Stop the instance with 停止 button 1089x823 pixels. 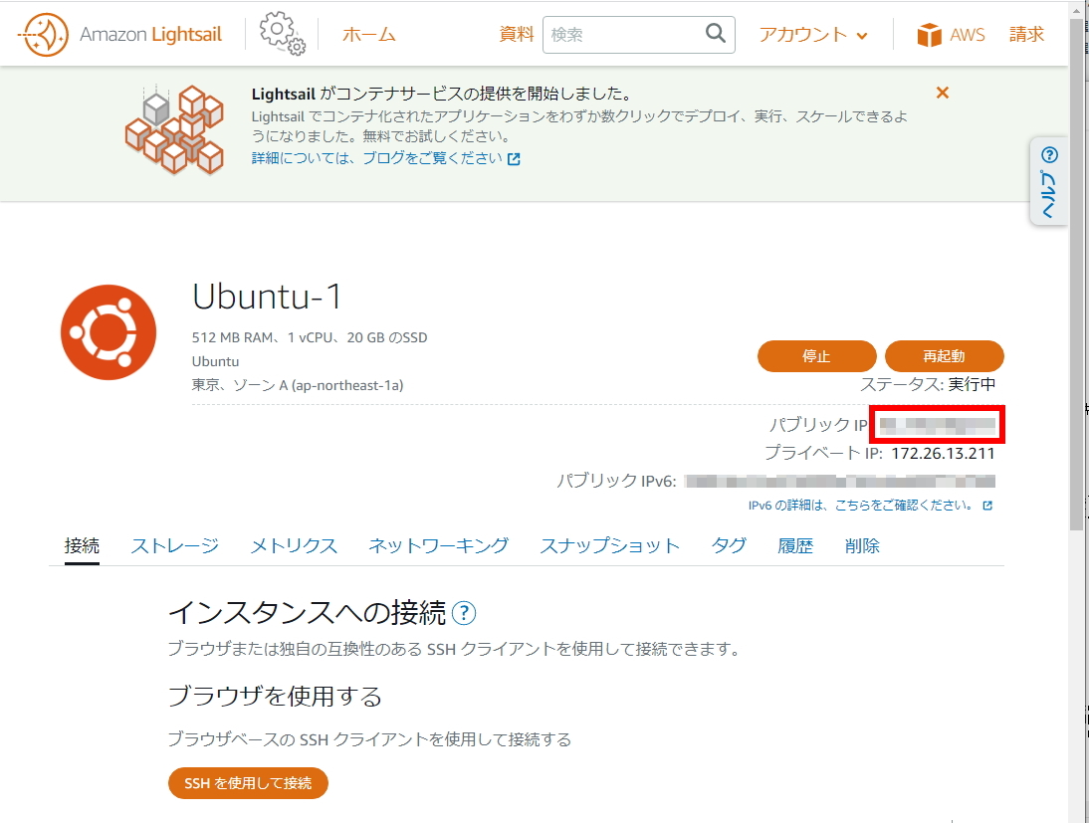816,356
